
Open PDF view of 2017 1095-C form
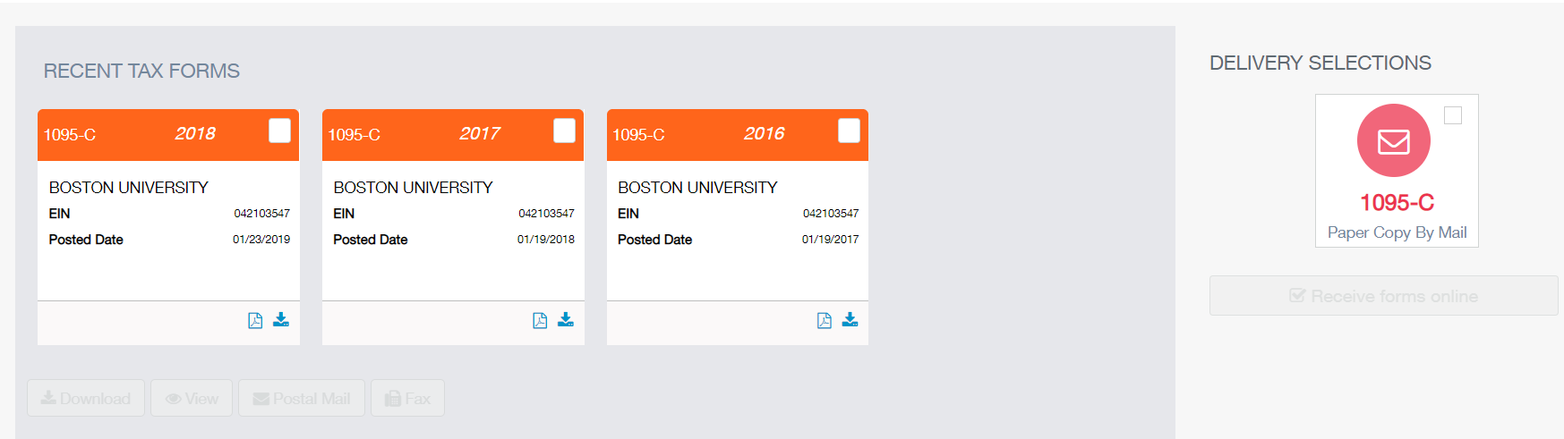tap(540, 320)
